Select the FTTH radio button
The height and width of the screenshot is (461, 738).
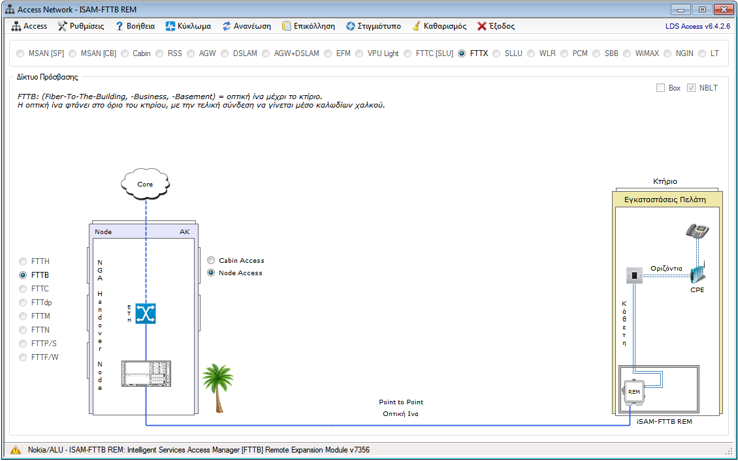coord(24,261)
